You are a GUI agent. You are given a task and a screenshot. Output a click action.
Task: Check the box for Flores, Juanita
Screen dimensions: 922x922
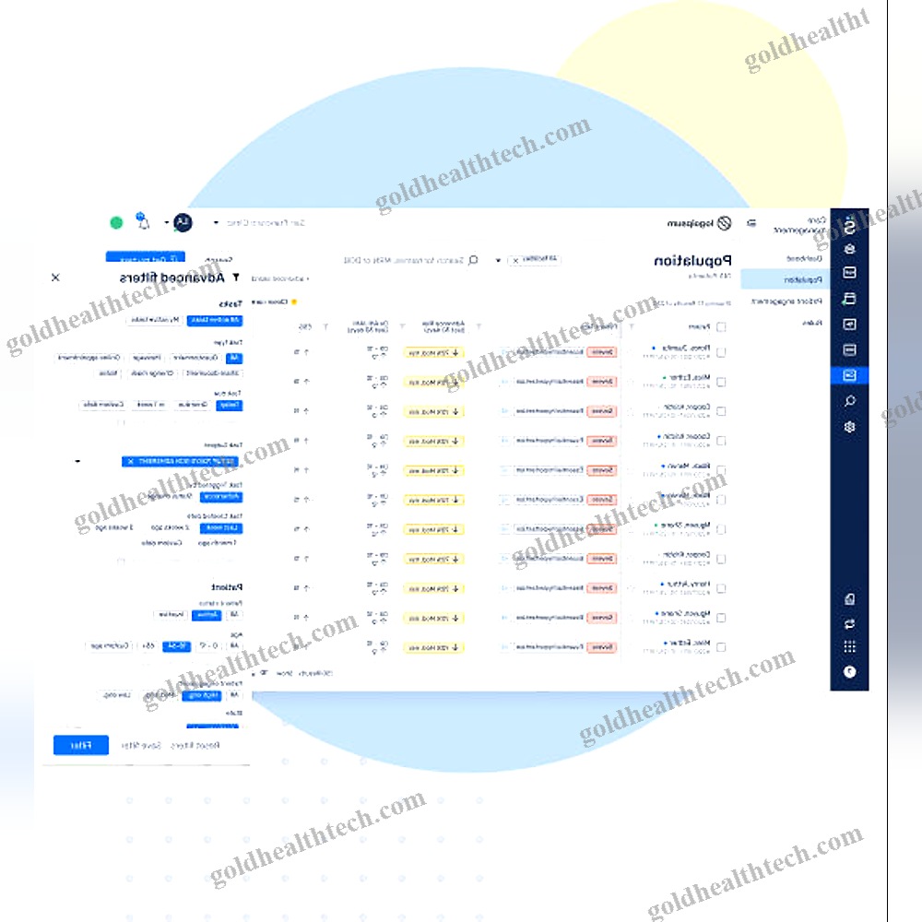point(721,352)
